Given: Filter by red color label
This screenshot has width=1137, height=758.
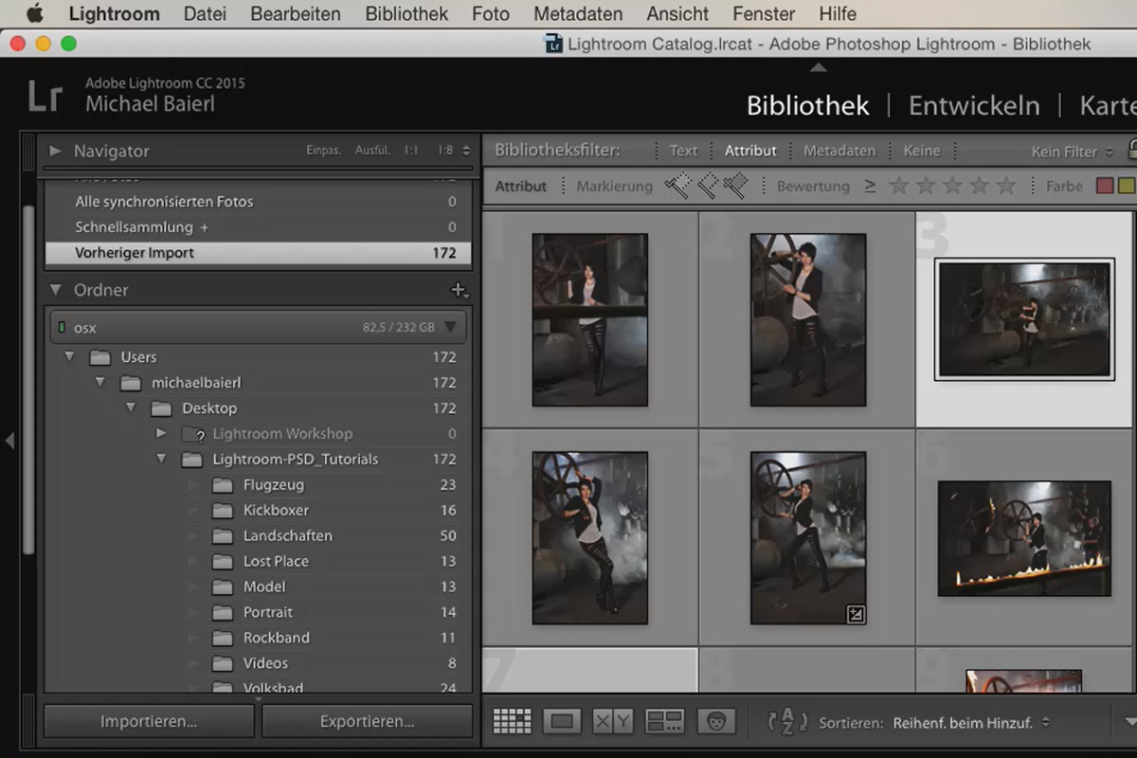Looking at the screenshot, I should [1105, 186].
